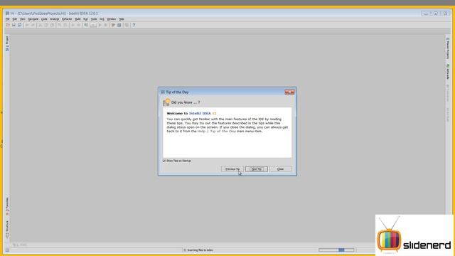
Task: Expand the Maven Projects side tab
Action: pos(448,48)
